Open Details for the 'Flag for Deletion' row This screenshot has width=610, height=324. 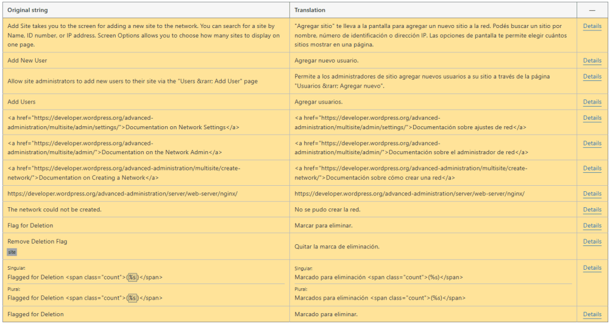click(x=592, y=226)
